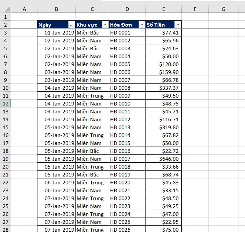The image size is (245, 232).
Task: Click the select-all corner of the sheet
Action: [6, 9]
